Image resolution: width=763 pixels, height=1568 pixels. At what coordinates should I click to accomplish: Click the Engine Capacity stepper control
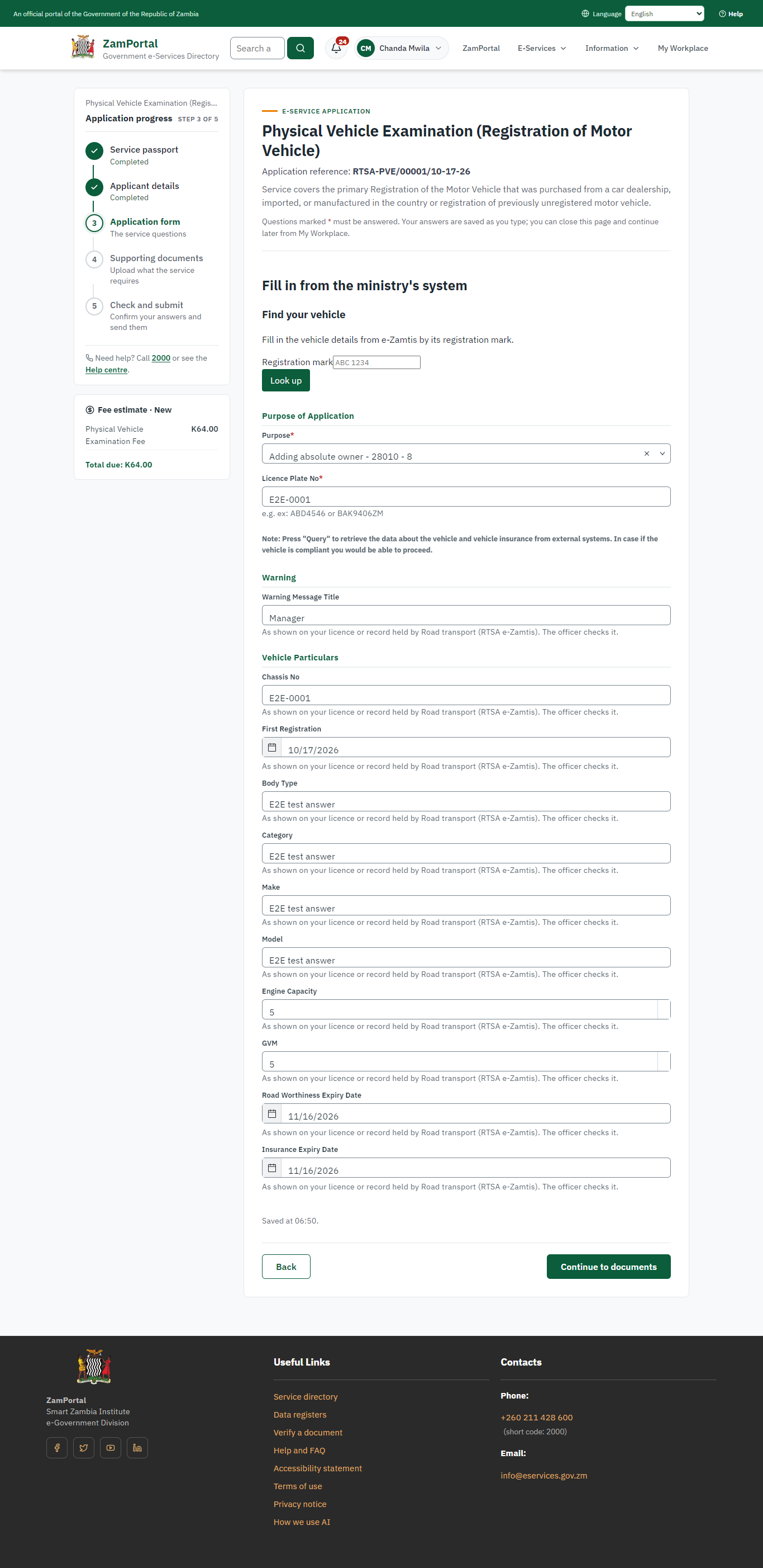(664, 1009)
